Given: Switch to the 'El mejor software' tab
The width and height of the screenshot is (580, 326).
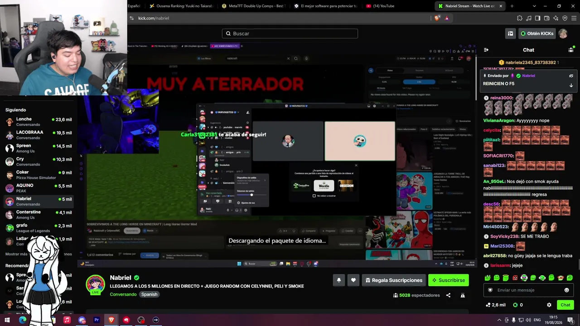Looking at the screenshot, I should (x=325, y=6).
